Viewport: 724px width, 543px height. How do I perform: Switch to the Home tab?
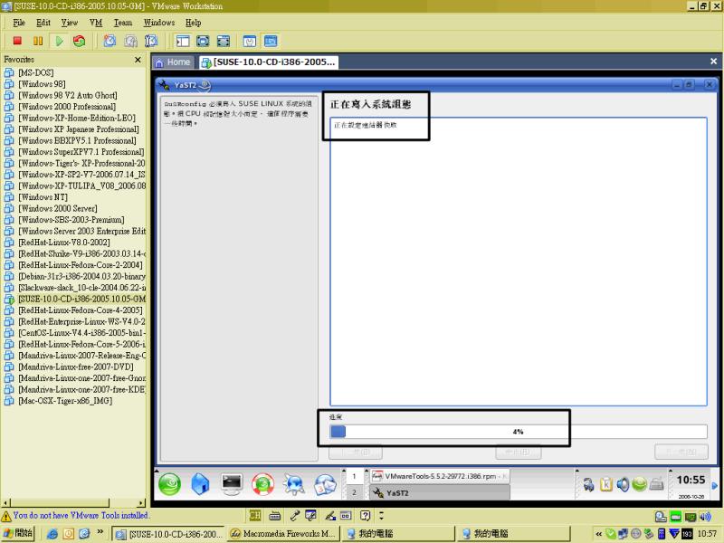(x=173, y=62)
